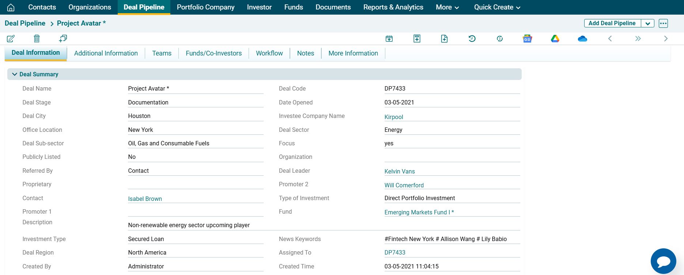Viewport: 684px width, 275px height.
Task: Click the Google News icon
Action: [x=527, y=39]
